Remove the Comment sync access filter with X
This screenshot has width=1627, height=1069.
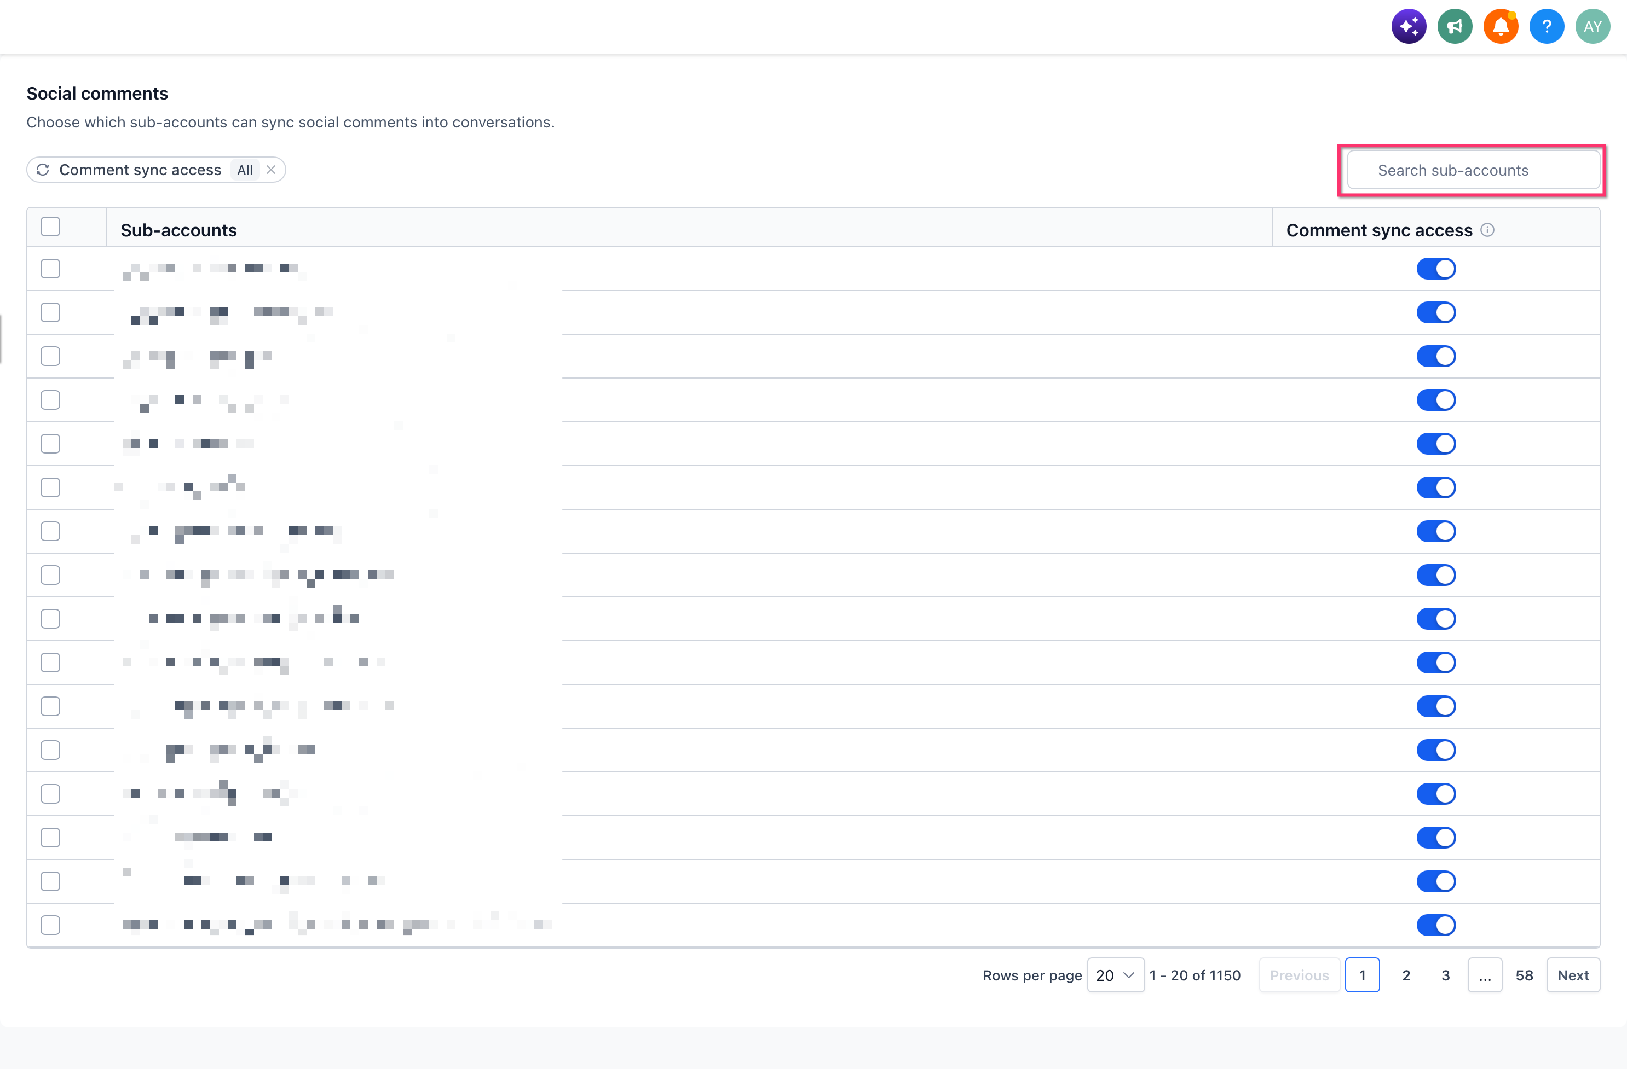pos(271,170)
